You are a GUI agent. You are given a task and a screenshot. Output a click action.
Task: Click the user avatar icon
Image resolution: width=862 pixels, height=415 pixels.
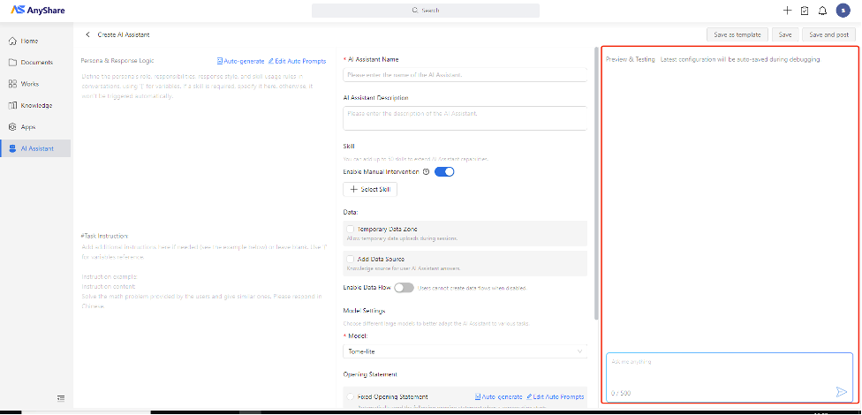842,11
